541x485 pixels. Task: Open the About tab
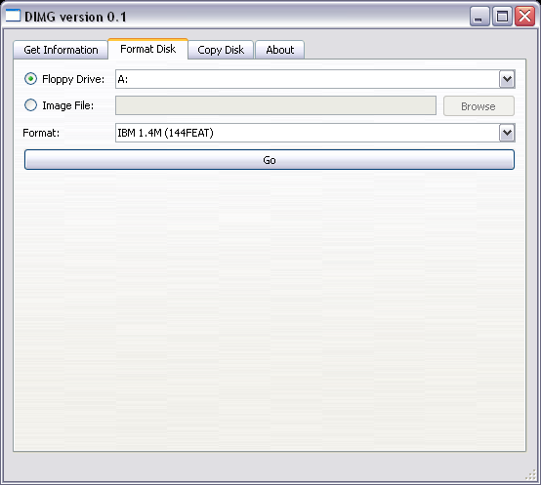[280, 50]
